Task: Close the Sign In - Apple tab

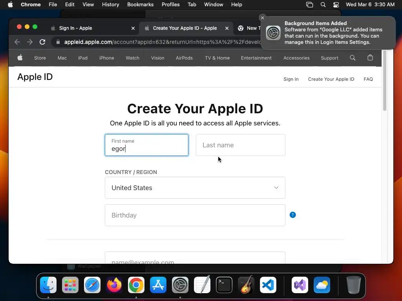Action: tap(133, 28)
